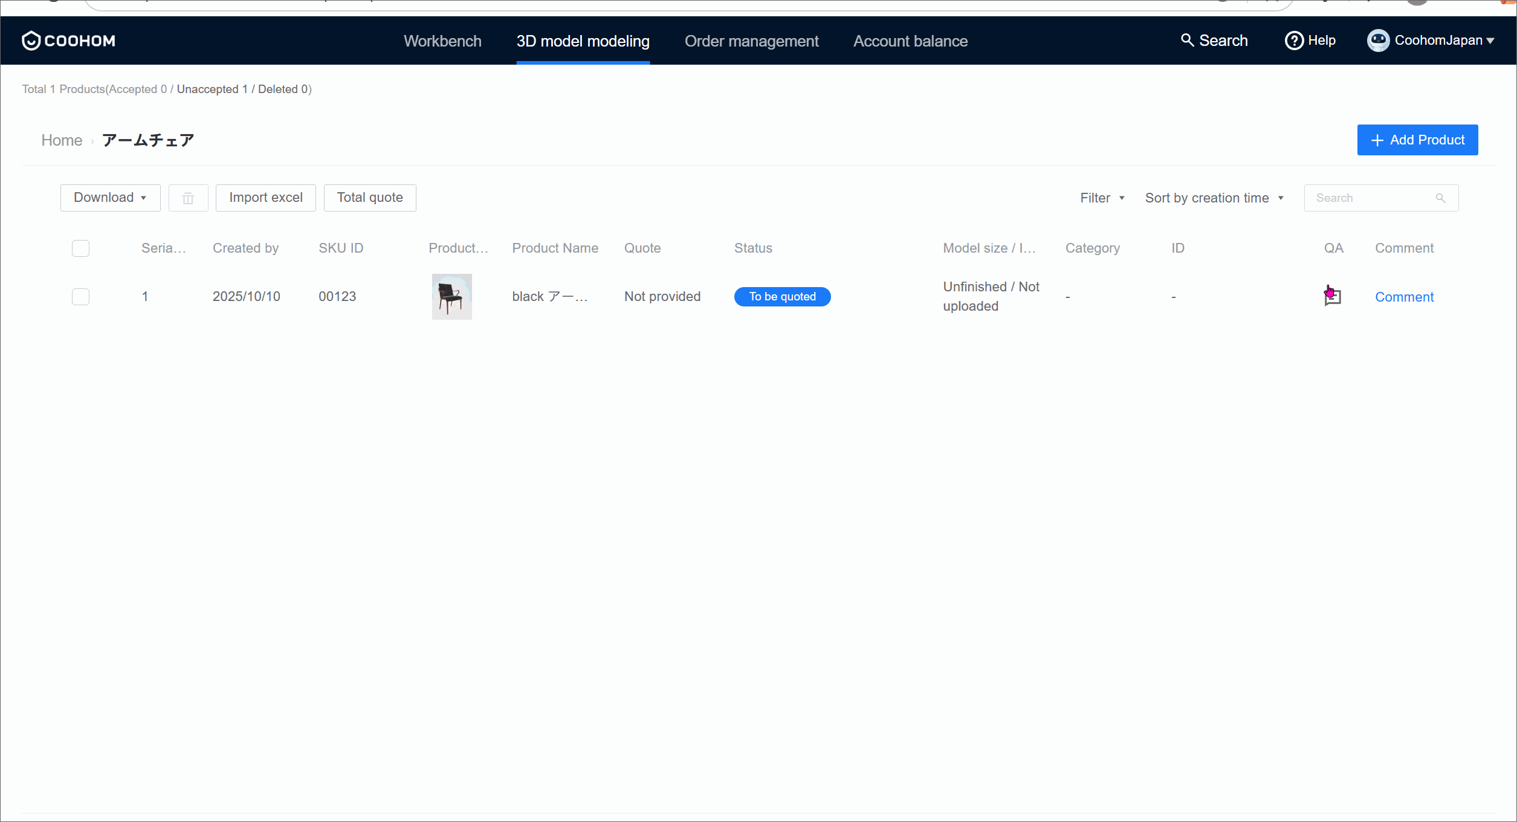Go to Order management tab

(x=751, y=41)
